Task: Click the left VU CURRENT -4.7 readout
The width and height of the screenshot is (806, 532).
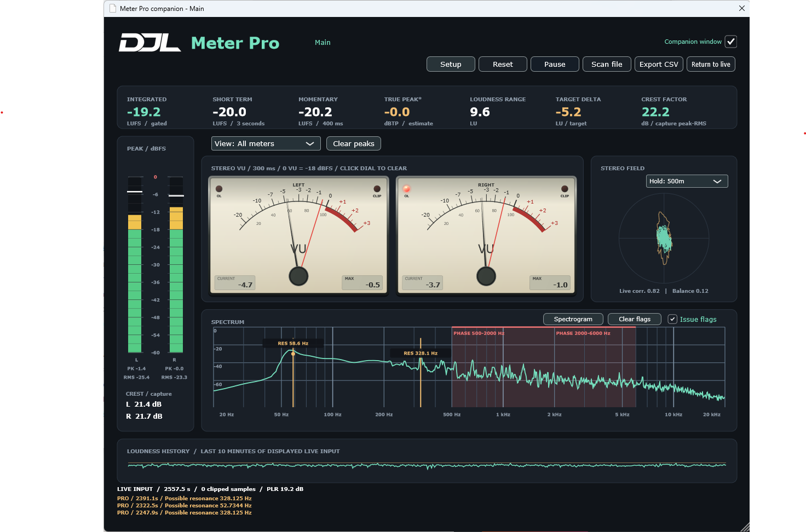Action: point(235,282)
